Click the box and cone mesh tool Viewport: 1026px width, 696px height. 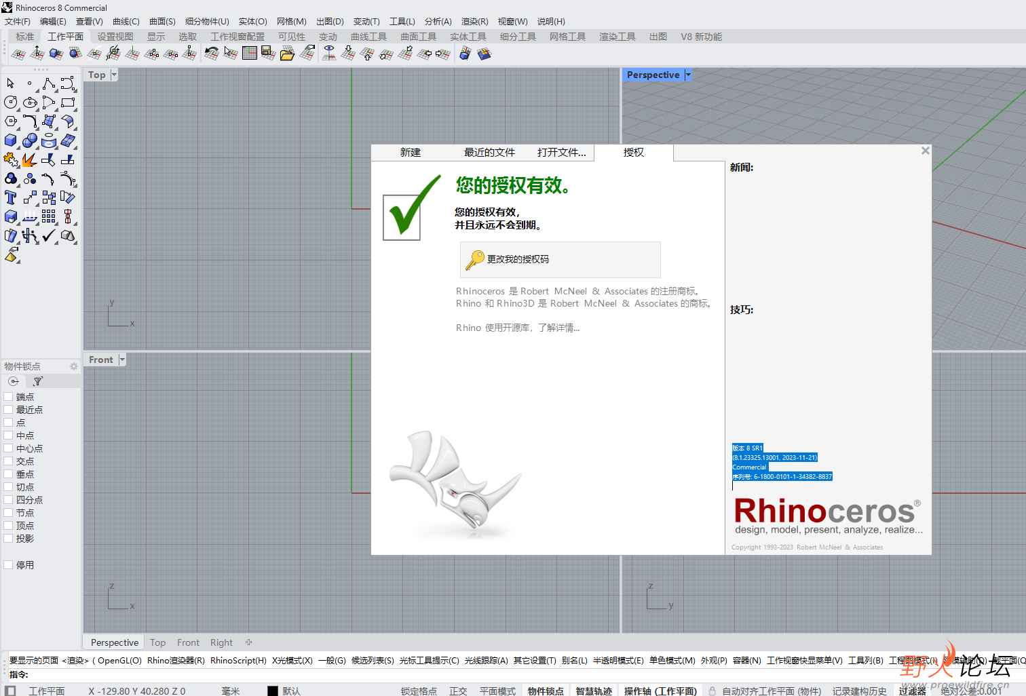coord(68,235)
